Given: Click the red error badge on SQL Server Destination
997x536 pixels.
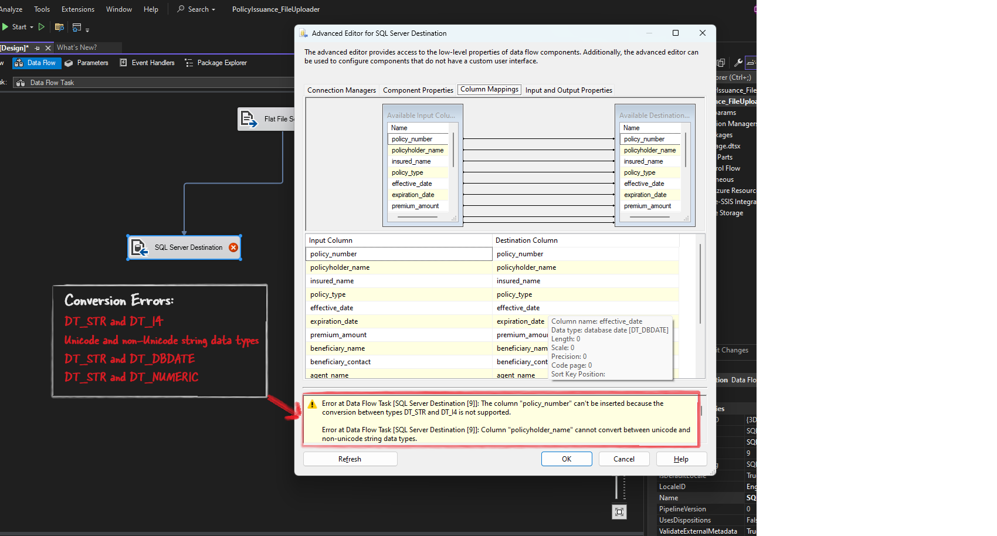Looking at the screenshot, I should click(x=233, y=247).
